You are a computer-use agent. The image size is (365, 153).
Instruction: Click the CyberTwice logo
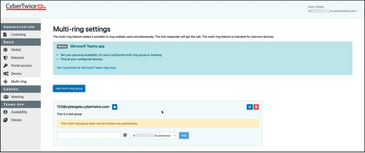[x=26, y=7]
